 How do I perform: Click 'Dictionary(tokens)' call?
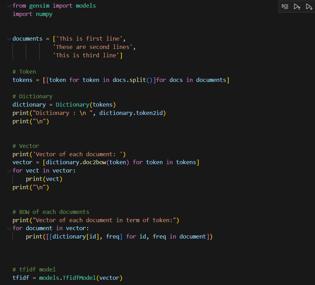coord(86,105)
